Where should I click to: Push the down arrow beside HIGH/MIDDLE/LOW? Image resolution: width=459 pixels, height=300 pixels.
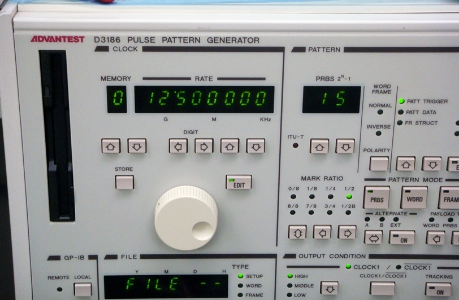click(330, 288)
